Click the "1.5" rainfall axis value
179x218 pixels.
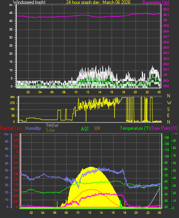click(x=16, y=179)
